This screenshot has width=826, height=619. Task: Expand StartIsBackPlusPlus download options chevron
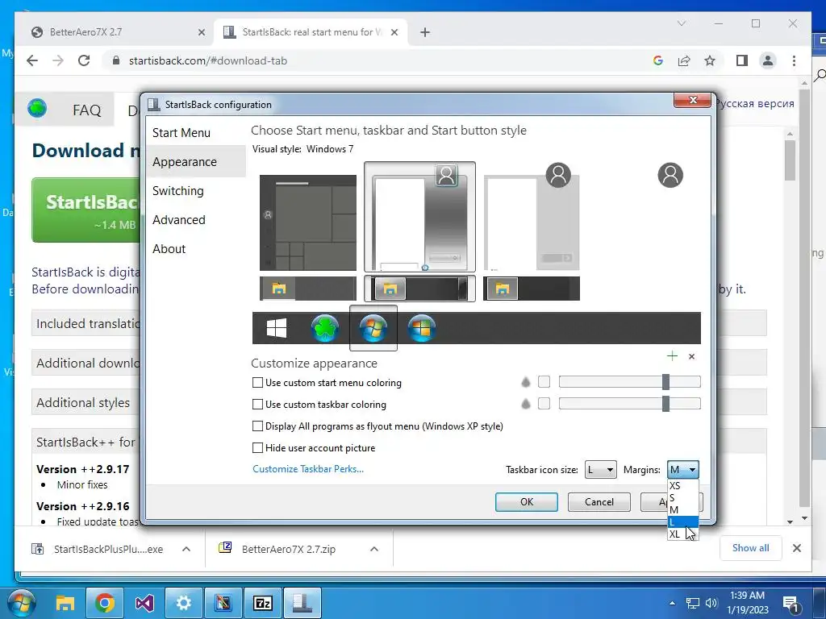[186, 549]
